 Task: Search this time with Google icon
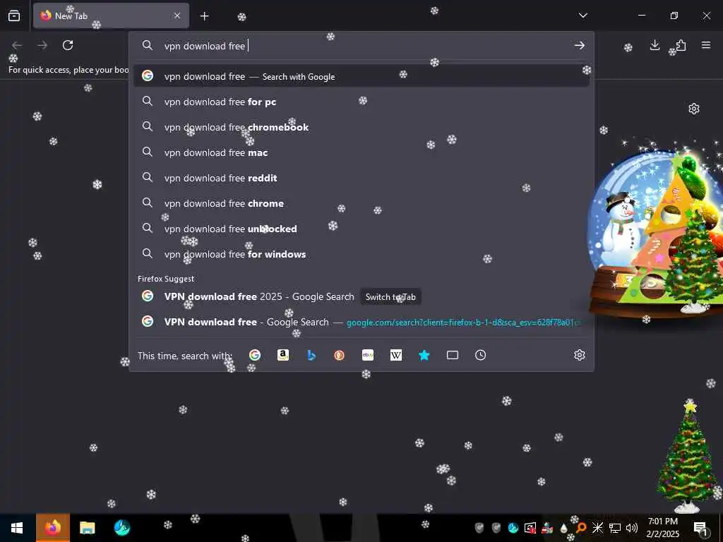click(x=254, y=355)
